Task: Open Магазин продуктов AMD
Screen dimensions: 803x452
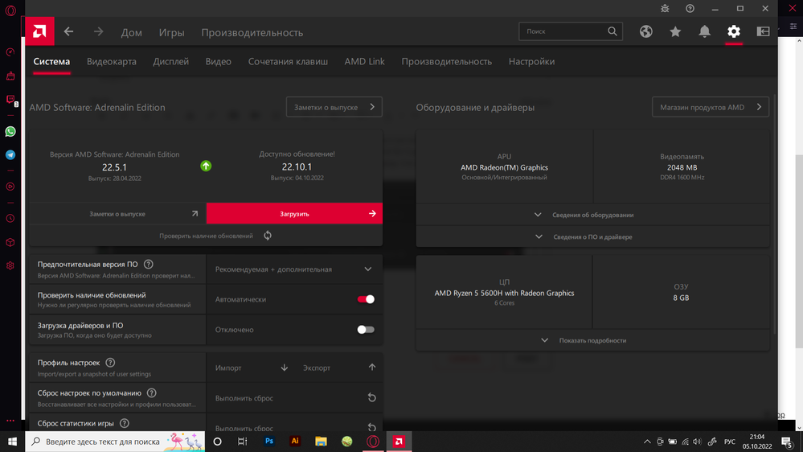Action: click(x=711, y=107)
